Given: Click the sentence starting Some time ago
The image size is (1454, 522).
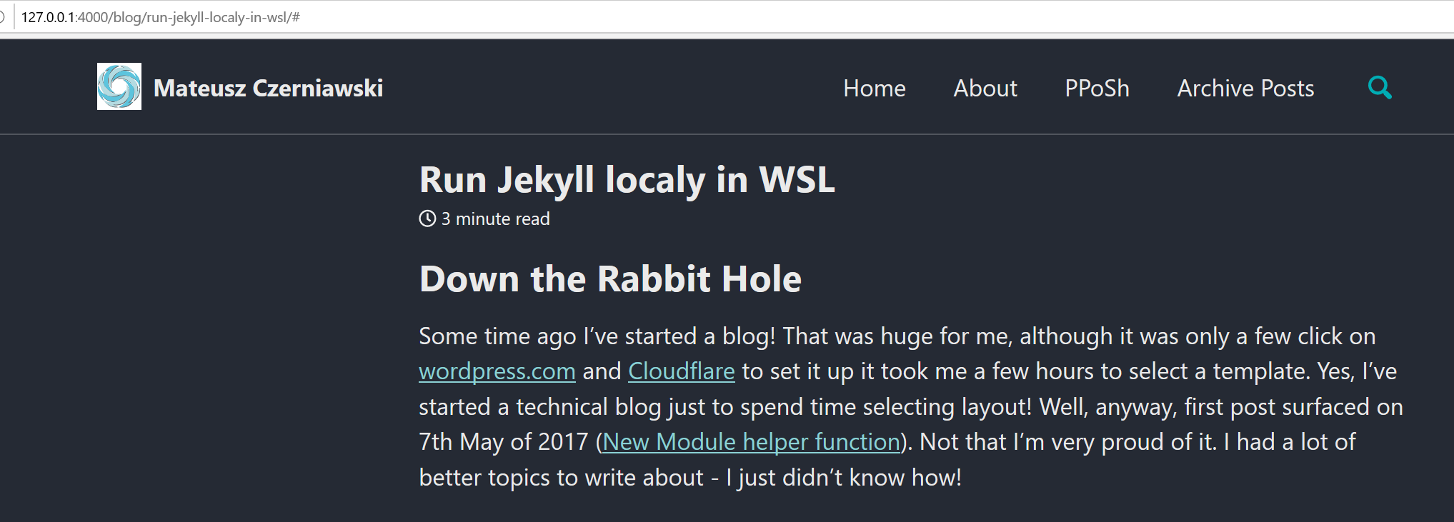Looking at the screenshot, I should (x=597, y=336).
